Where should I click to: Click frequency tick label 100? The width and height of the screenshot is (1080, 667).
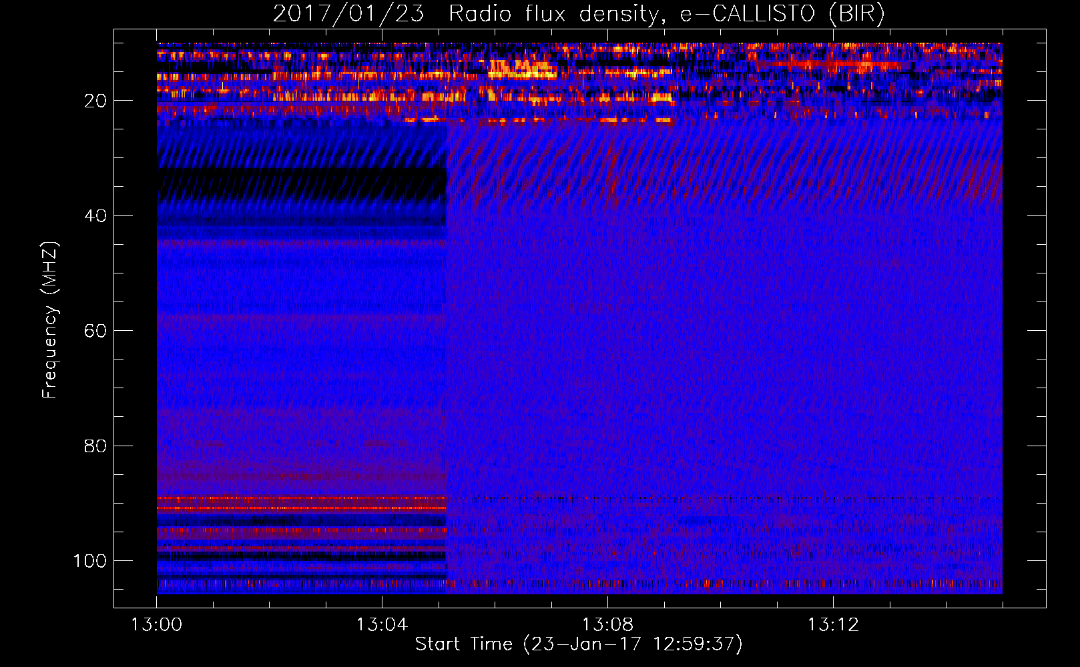pos(90,561)
